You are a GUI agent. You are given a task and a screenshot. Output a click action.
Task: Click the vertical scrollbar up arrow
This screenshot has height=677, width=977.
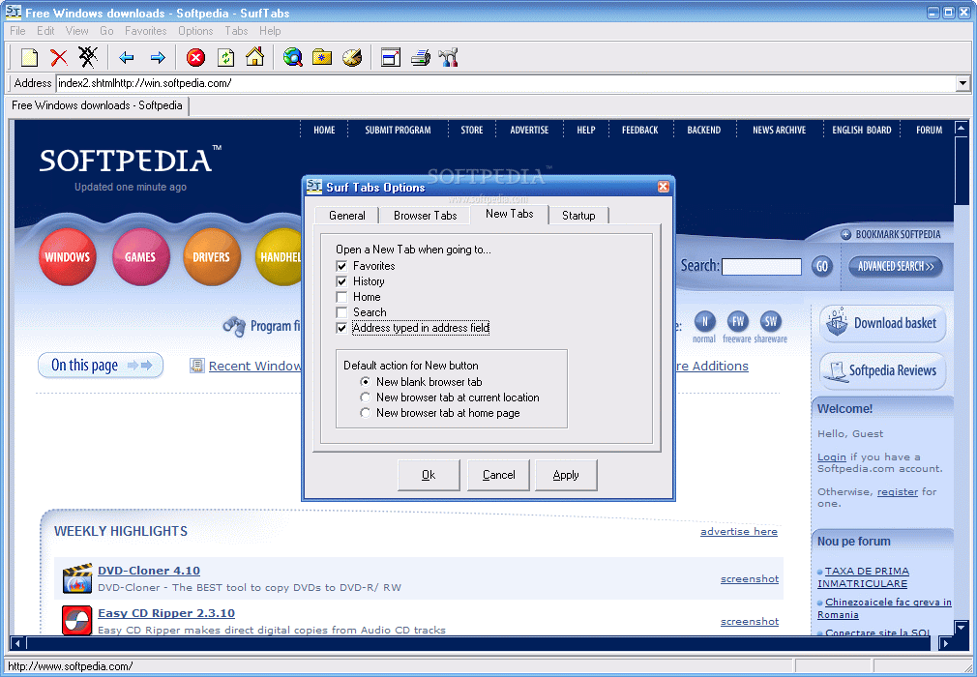[x=962, y=128]
